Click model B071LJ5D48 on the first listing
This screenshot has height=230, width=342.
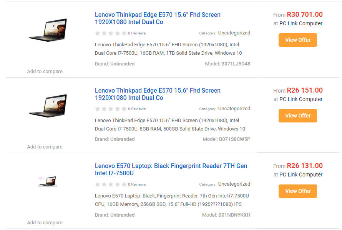236,64
